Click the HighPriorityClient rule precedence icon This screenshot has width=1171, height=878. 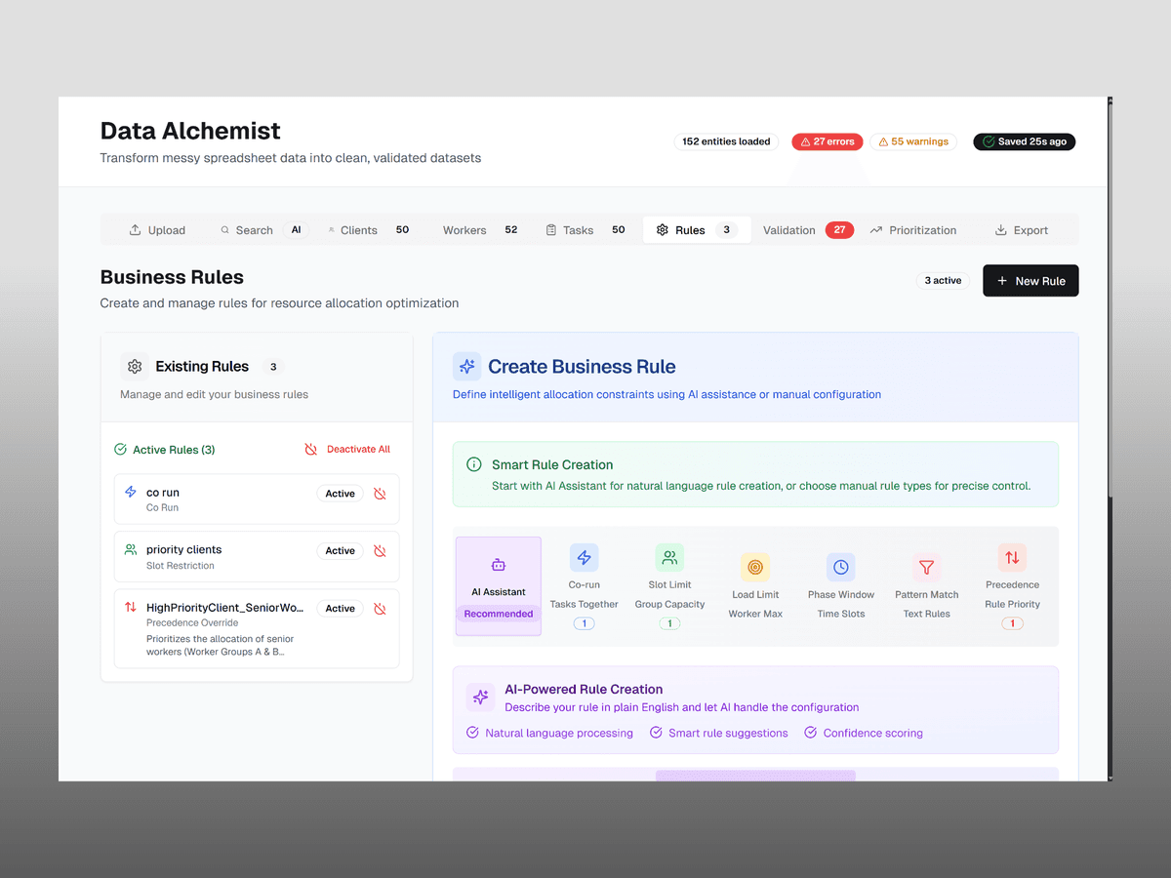click(x=131, y=608)
